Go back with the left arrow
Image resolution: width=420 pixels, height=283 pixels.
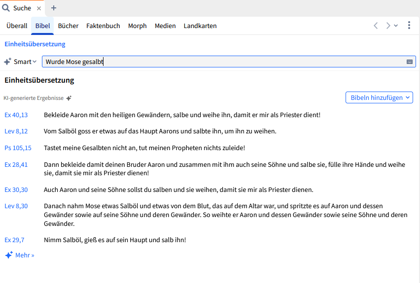(376, 26)
